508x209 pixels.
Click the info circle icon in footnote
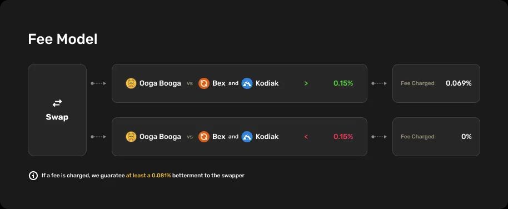tap(33, 176)
